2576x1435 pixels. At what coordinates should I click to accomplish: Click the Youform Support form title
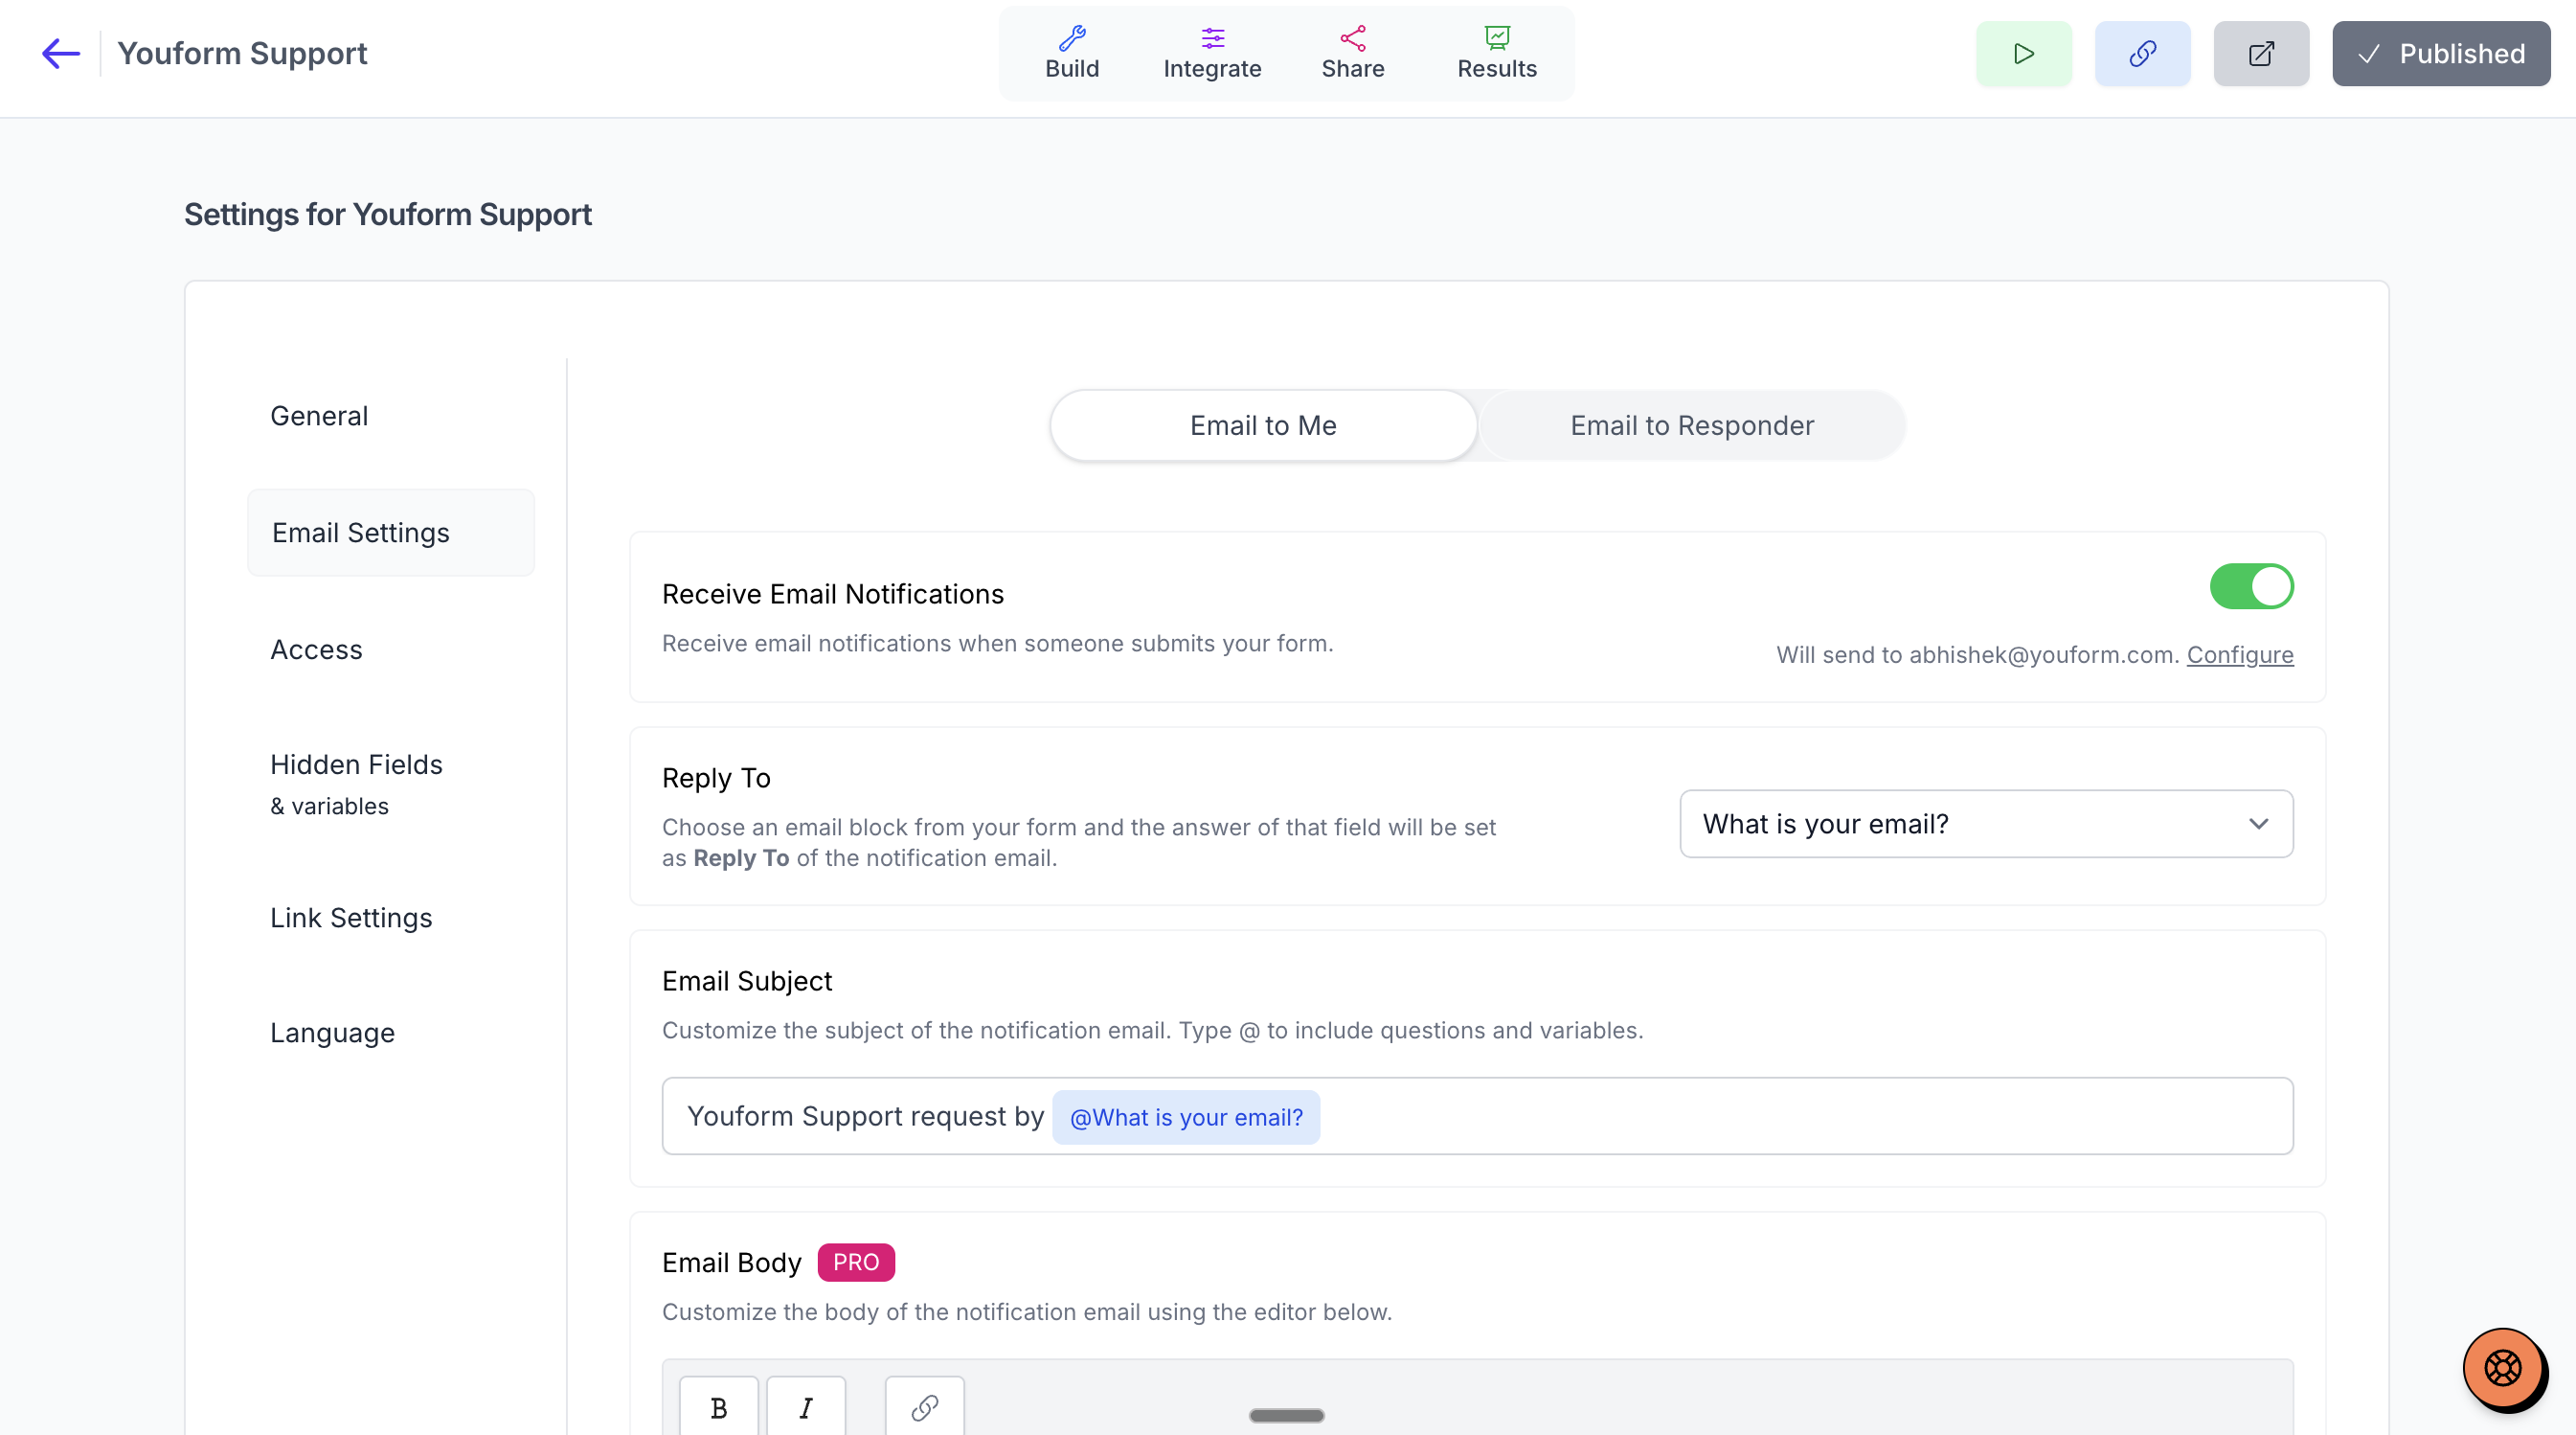tap(242, 53)
